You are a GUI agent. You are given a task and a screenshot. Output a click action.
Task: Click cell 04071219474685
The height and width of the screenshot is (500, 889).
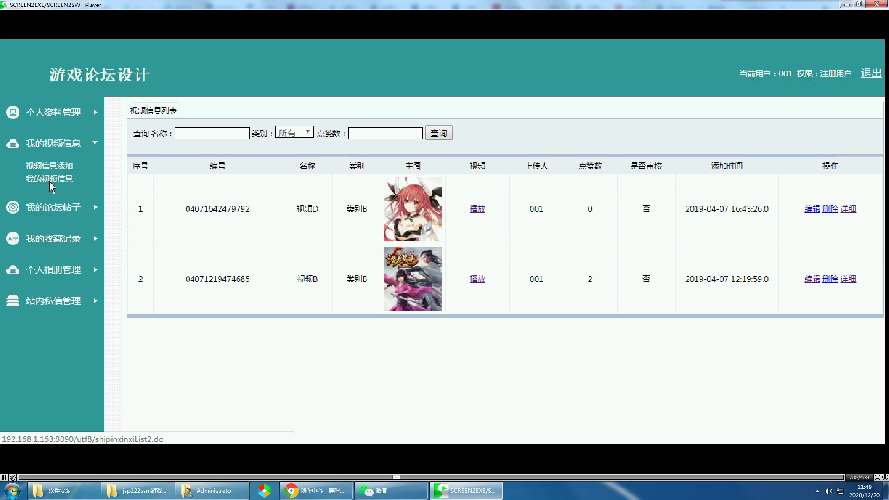[x=218, y=279]
